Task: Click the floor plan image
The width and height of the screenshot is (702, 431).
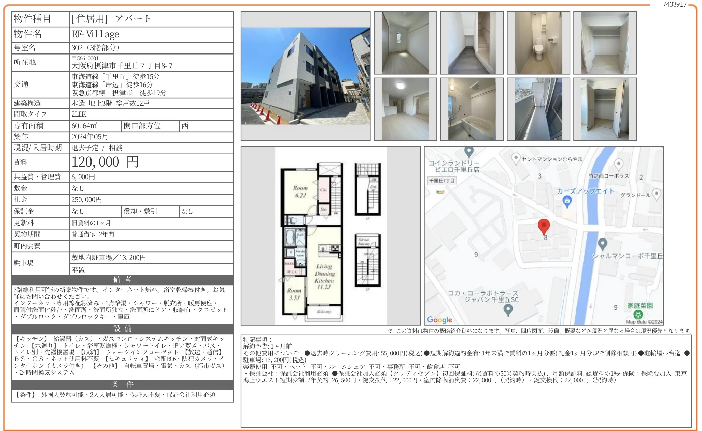Action: tap(331, 235)
